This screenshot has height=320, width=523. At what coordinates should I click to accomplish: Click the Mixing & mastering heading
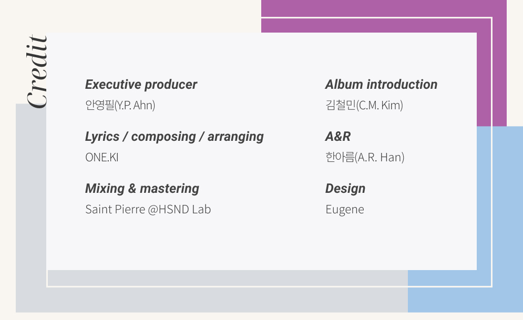click(142, 189)
